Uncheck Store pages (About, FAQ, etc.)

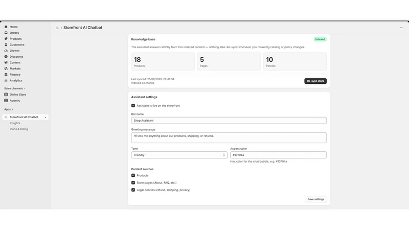click(133, 183)
